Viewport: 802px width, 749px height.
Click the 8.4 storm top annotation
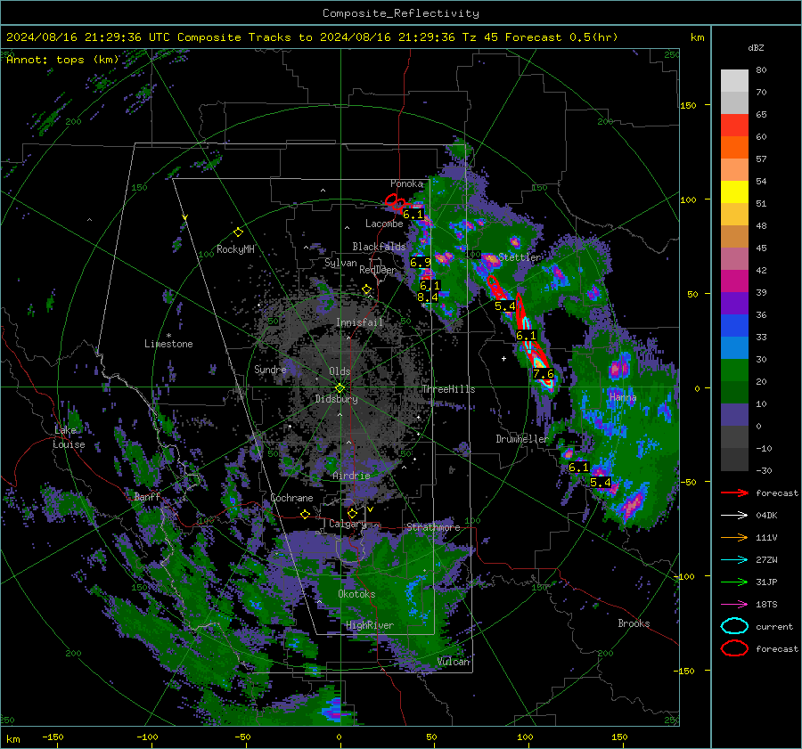[x=428, y=297]
